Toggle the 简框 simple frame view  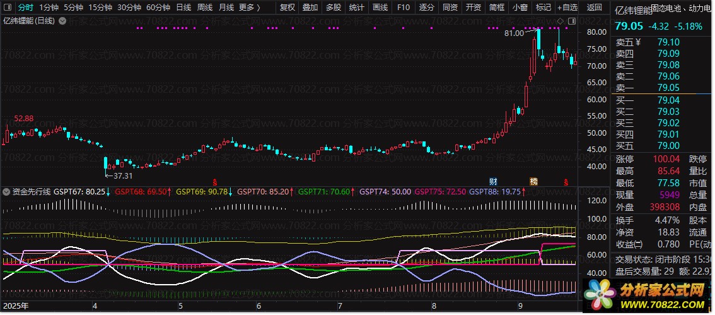pos(497,8)
